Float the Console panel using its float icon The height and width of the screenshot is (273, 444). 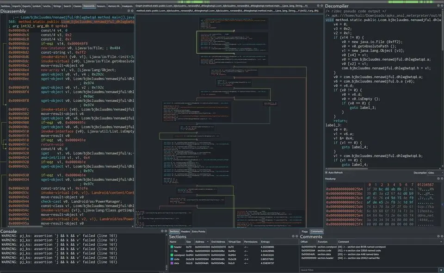pos(162,231)
